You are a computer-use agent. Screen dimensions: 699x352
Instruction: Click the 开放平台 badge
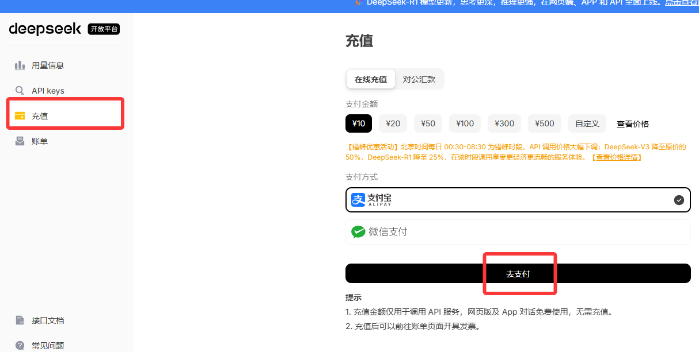104,29
